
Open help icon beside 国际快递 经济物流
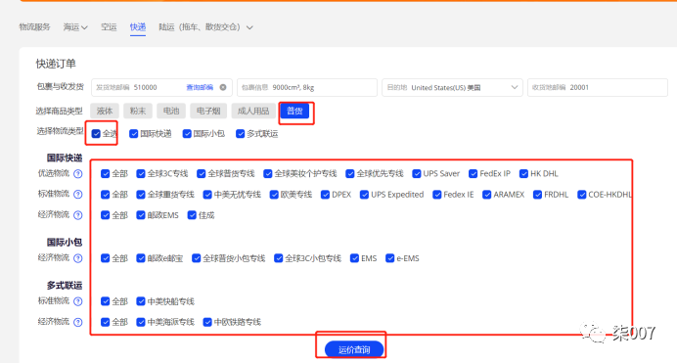click(77, 215)
